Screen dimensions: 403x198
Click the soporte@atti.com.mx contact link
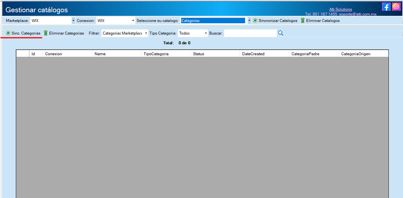pyautogui.click(x=357, y=14)
